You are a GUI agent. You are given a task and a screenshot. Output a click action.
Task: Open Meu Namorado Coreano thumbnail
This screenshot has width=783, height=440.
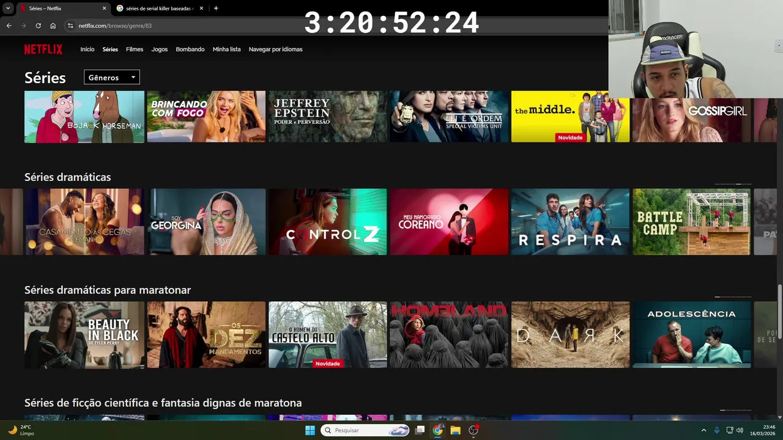tap(449, 222)
